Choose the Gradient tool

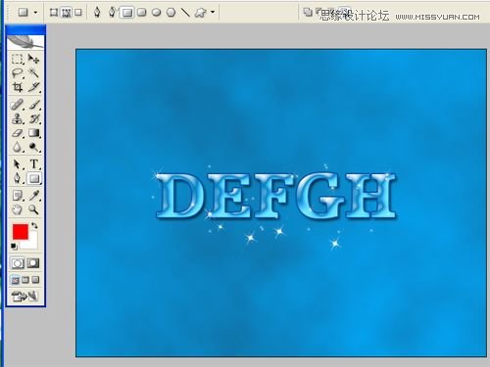33,133
